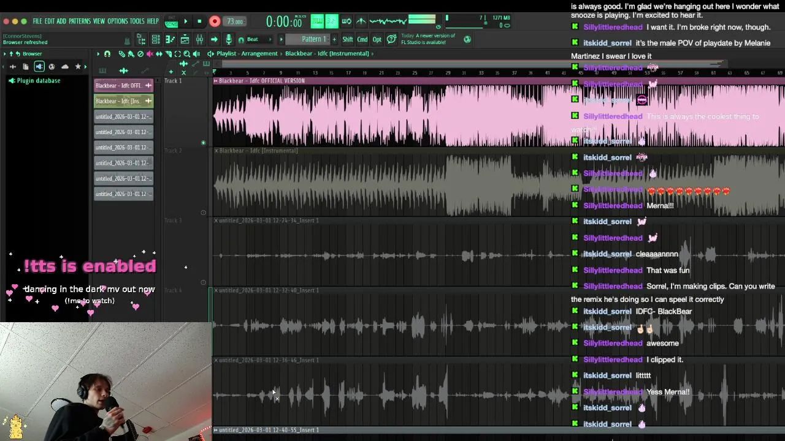
Task: Choose the select tool in playlist toolbar
Action: pos(177,54)
